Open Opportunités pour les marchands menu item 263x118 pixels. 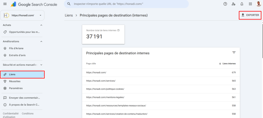tap(22, 32)
